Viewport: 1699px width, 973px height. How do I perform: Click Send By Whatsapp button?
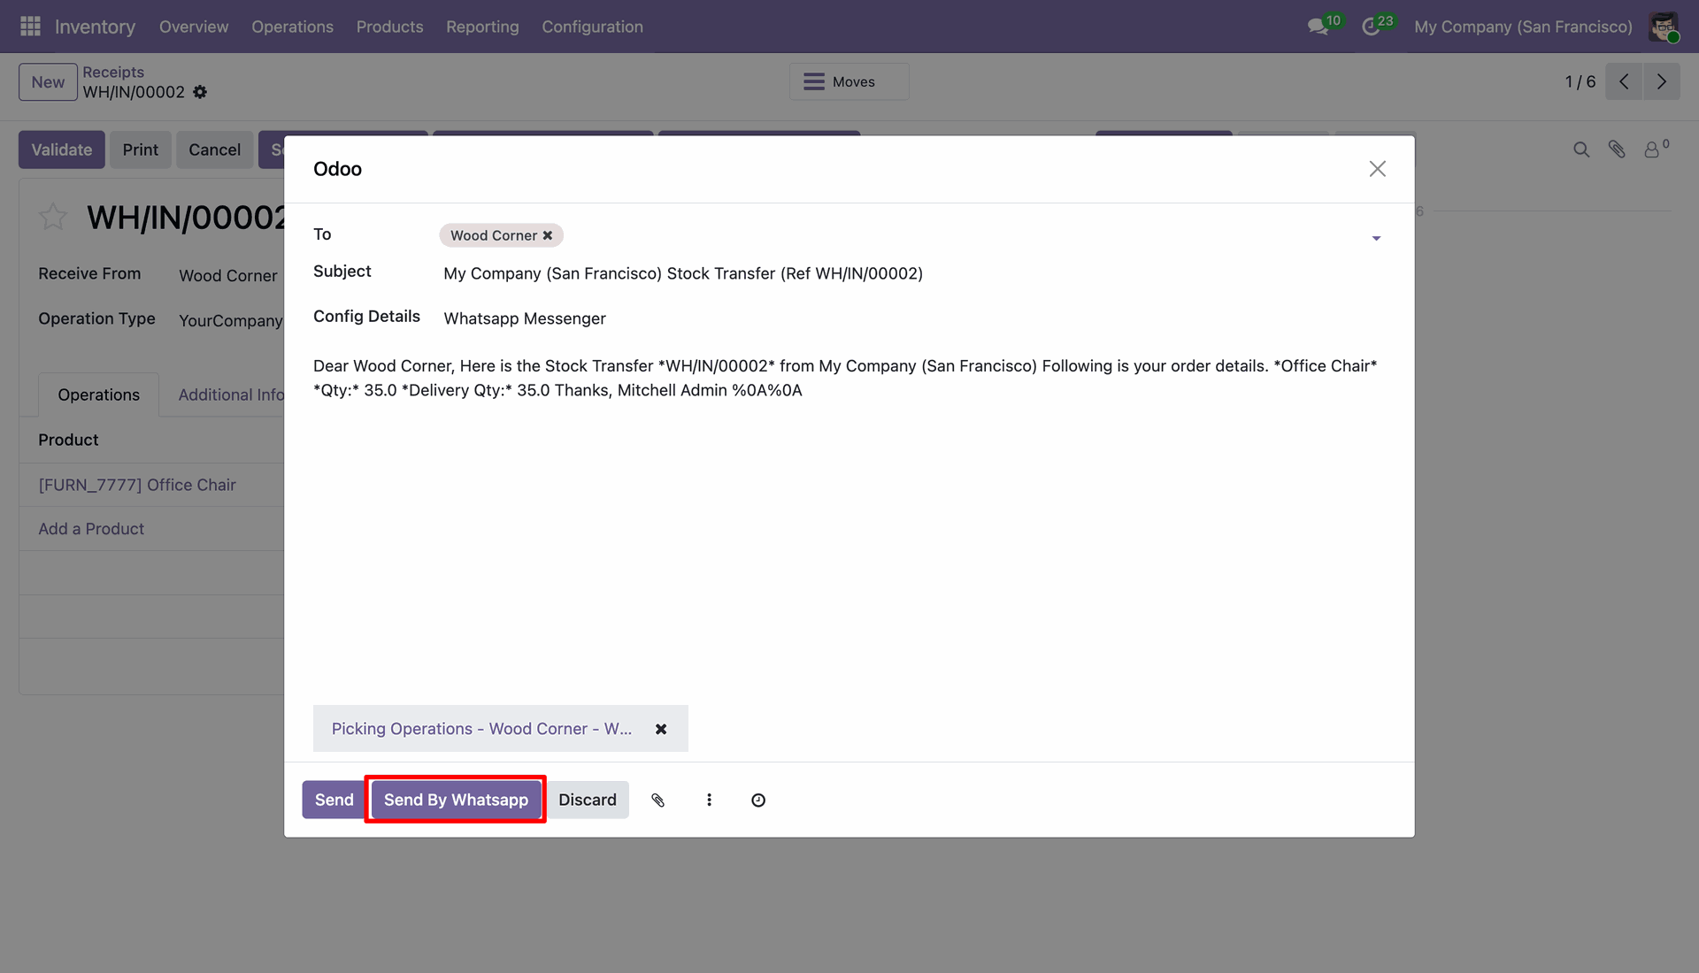456,800
